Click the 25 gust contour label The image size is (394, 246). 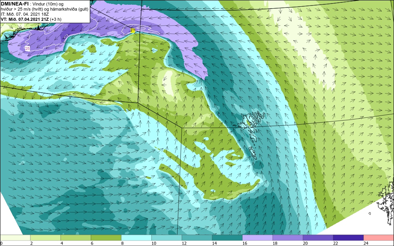[x=28, y=49]
